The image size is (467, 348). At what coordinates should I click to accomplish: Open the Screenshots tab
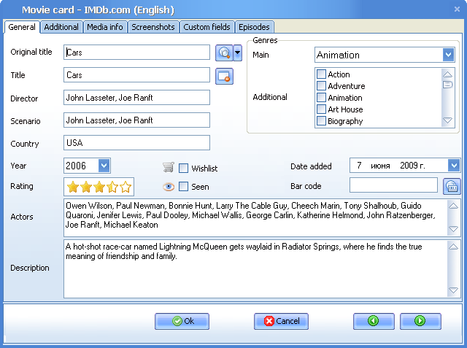(x=153, y=27)
